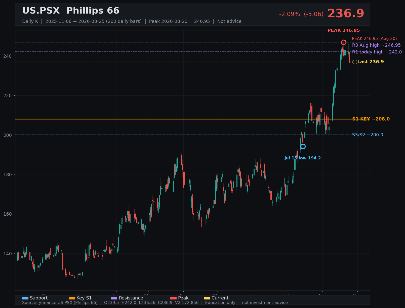Click the 200 y-axis tick label

click(x=8, y=135)
